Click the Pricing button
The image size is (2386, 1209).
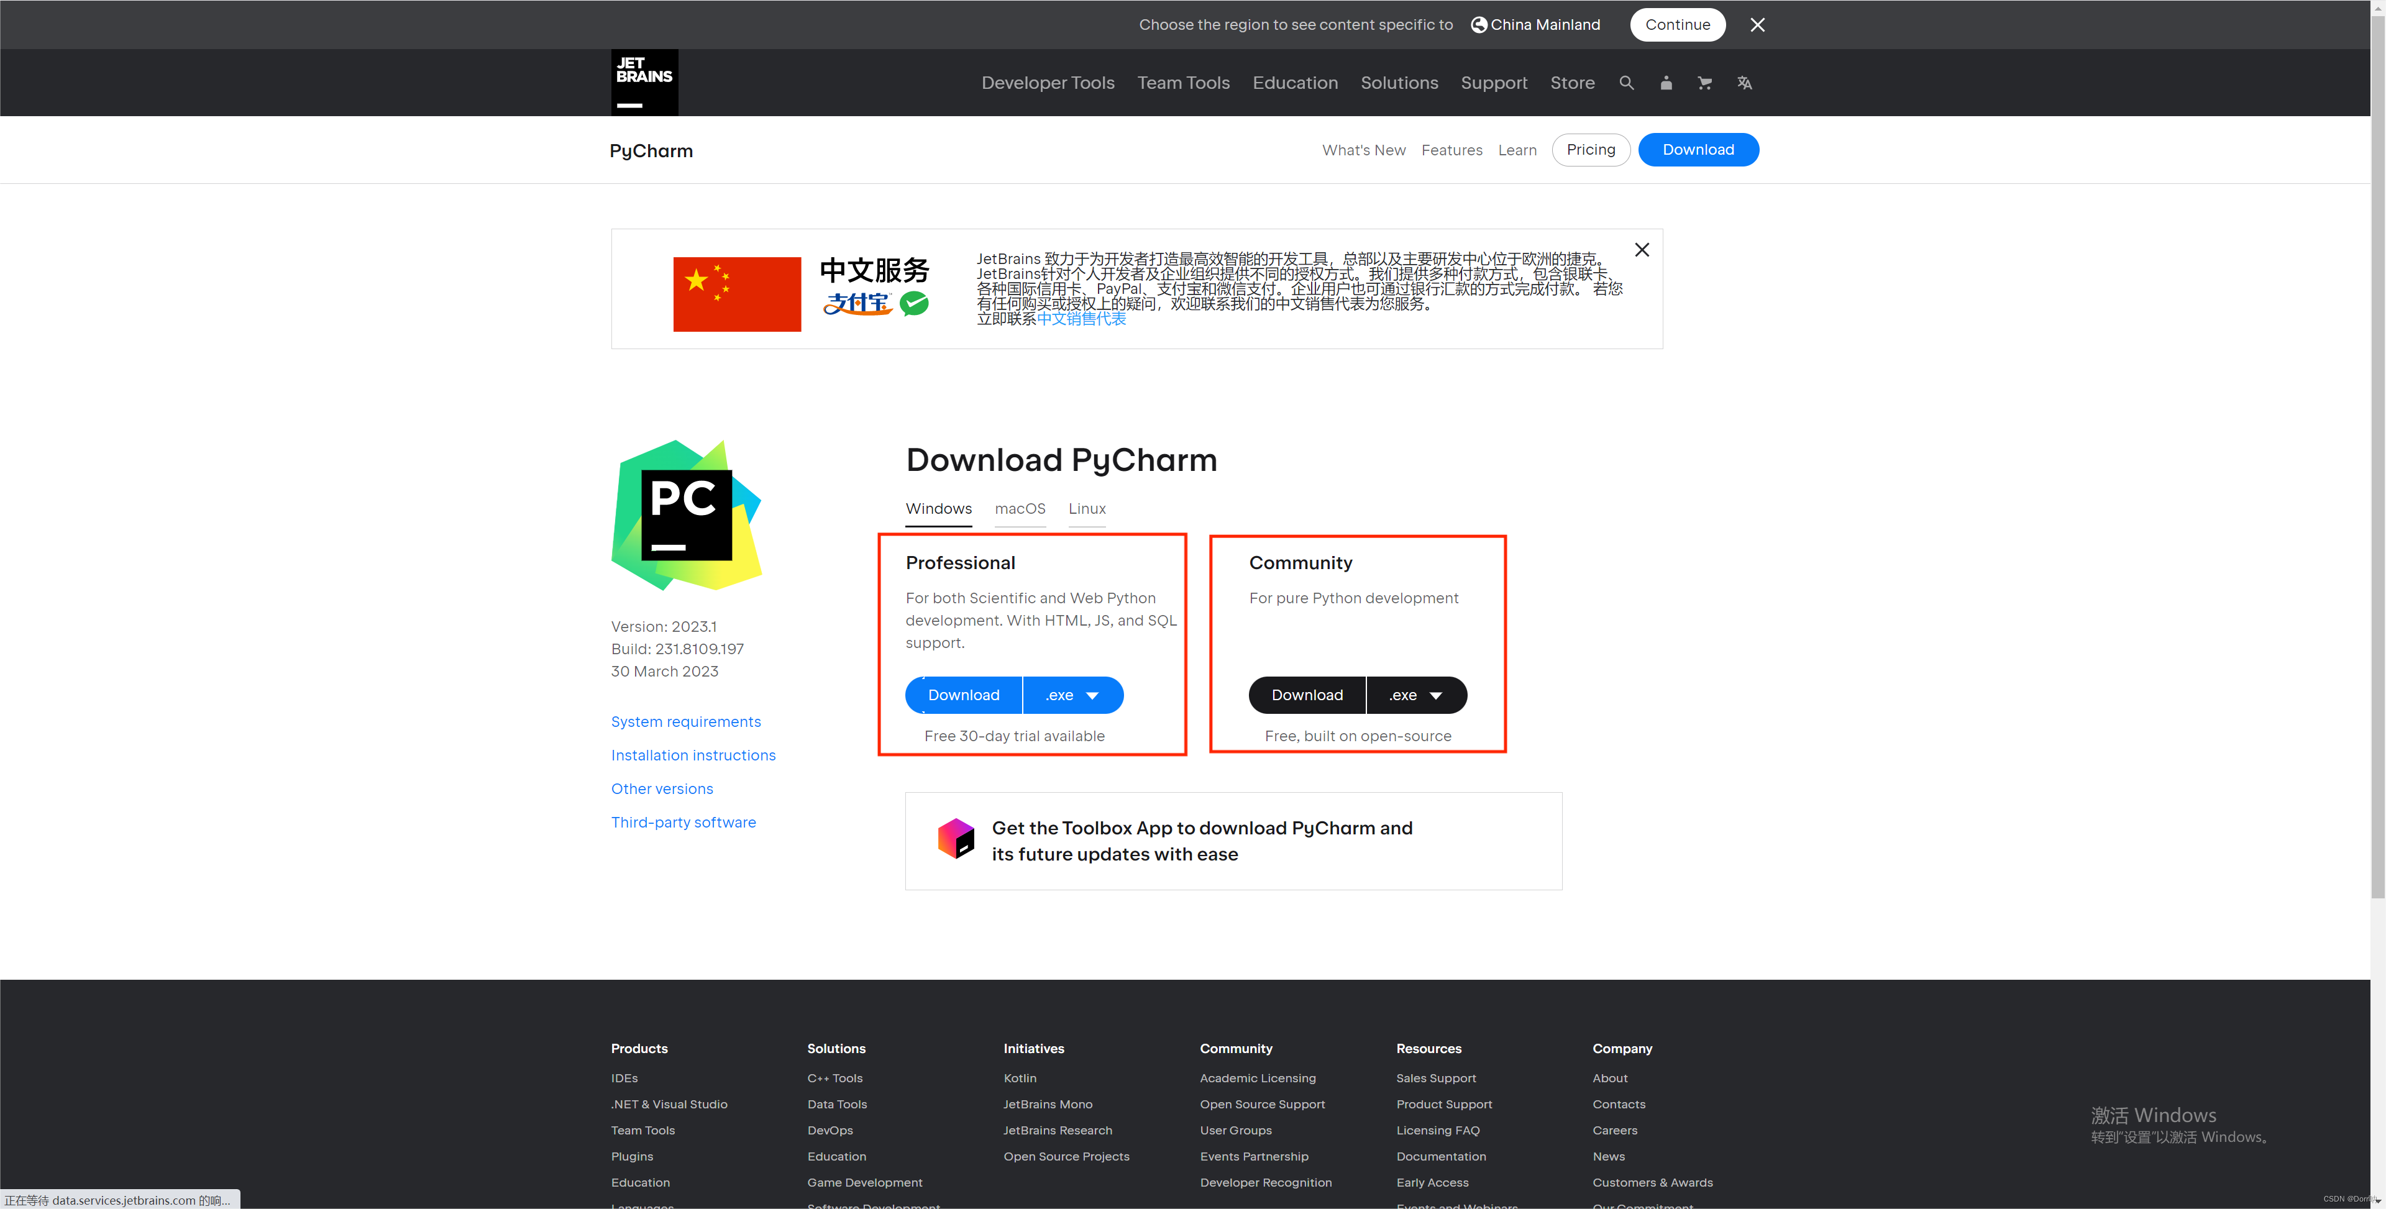pos(1591,149)
